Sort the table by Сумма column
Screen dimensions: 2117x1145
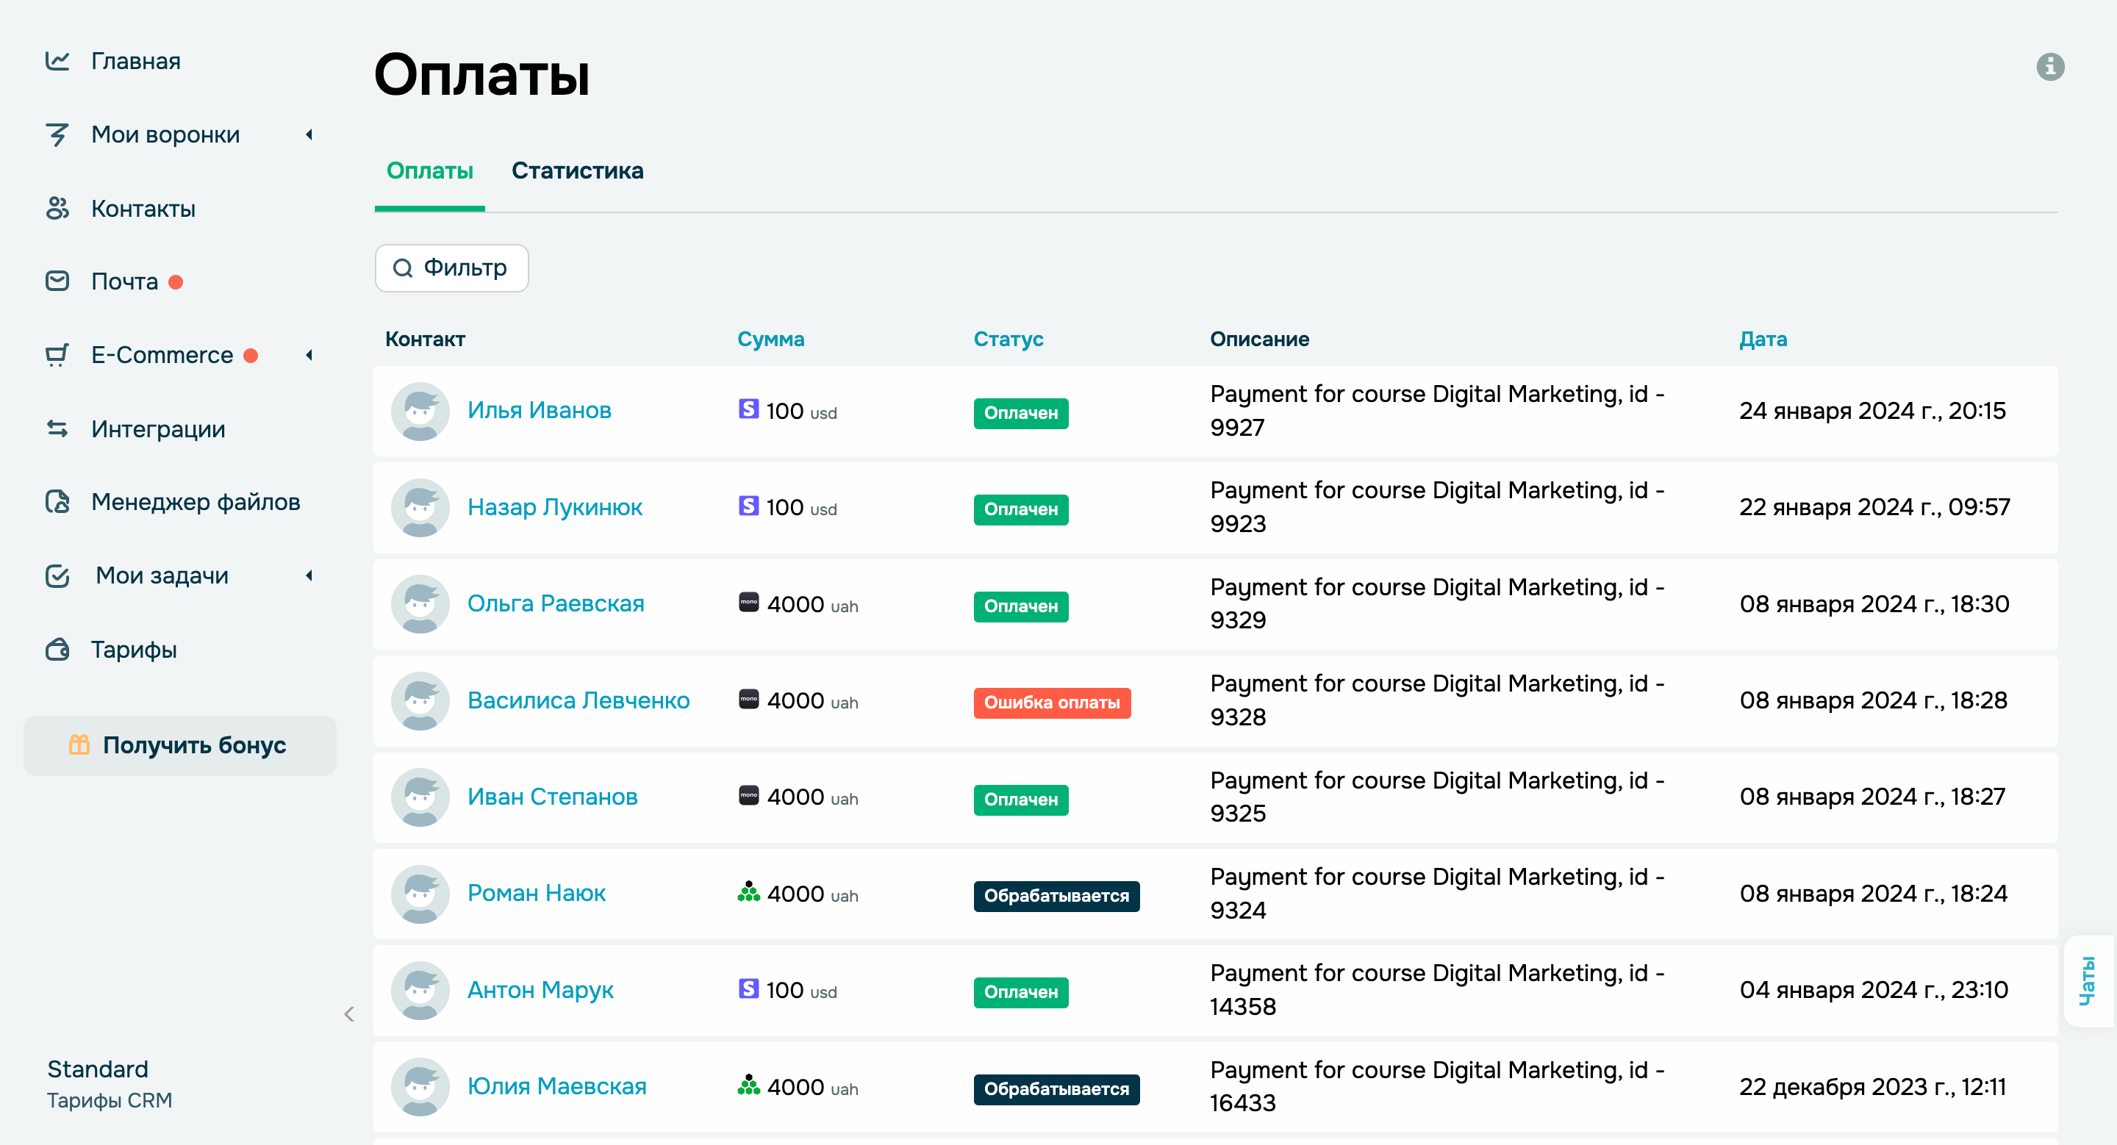pyautogui.click(x=770, y=340)
